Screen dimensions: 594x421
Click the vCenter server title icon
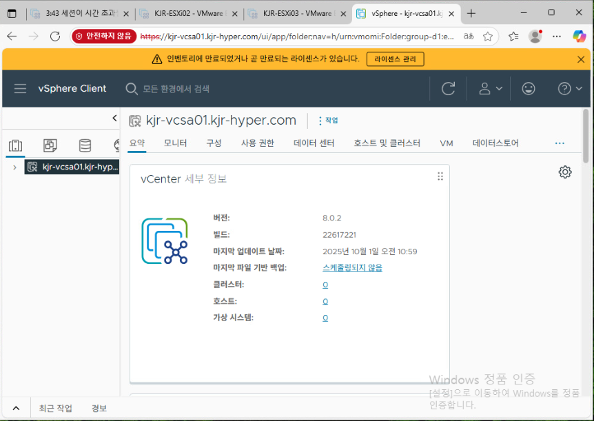[x=135, y=121]
